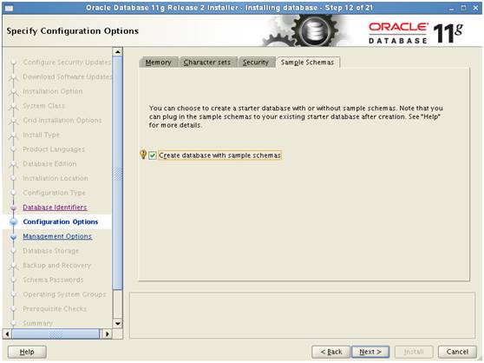484x363 pixels.
Task: Click the Configuration Options step bullet icon
Action: tap(14, 221)
